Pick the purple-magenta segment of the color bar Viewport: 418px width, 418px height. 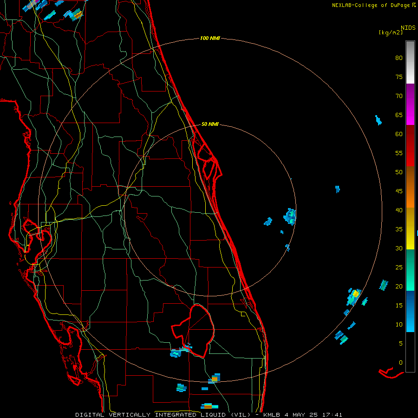click(x=410, y=104)
